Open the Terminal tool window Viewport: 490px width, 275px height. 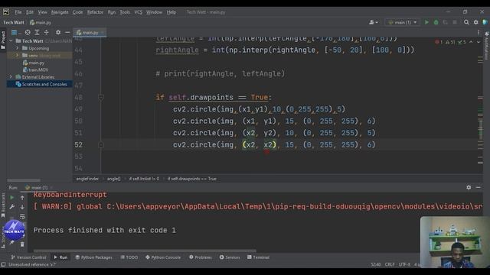(x=259, y=257)
